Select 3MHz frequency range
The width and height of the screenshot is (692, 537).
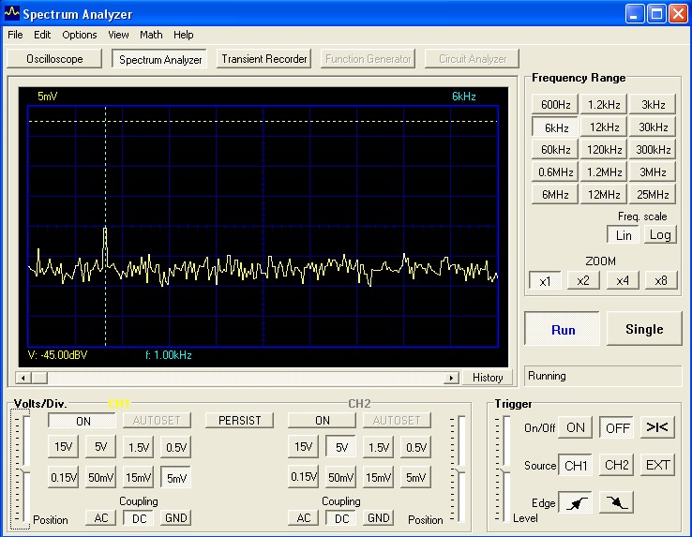point(653,172)
